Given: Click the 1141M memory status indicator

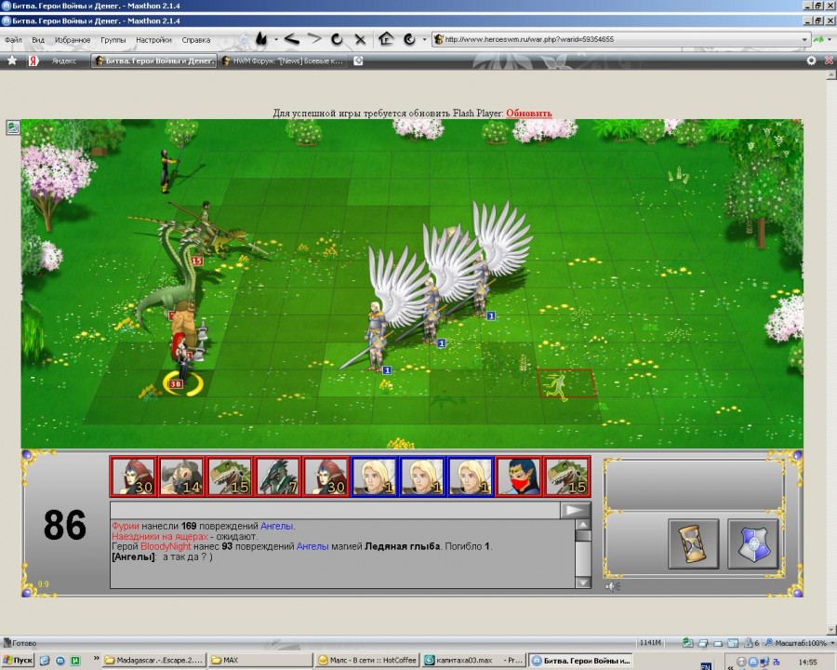Looking at the screenshot, I should point(650,643).
